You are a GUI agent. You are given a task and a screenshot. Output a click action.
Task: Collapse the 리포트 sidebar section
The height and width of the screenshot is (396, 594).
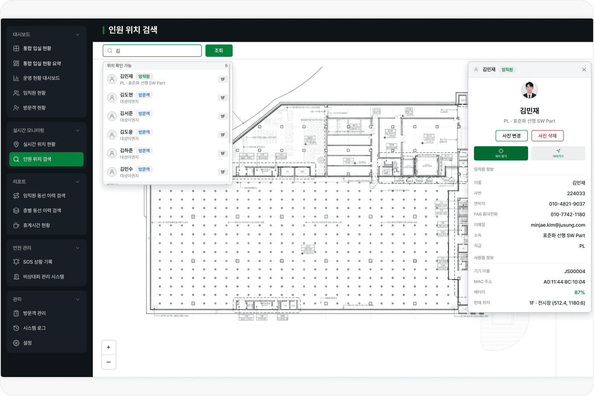point(78,182)
